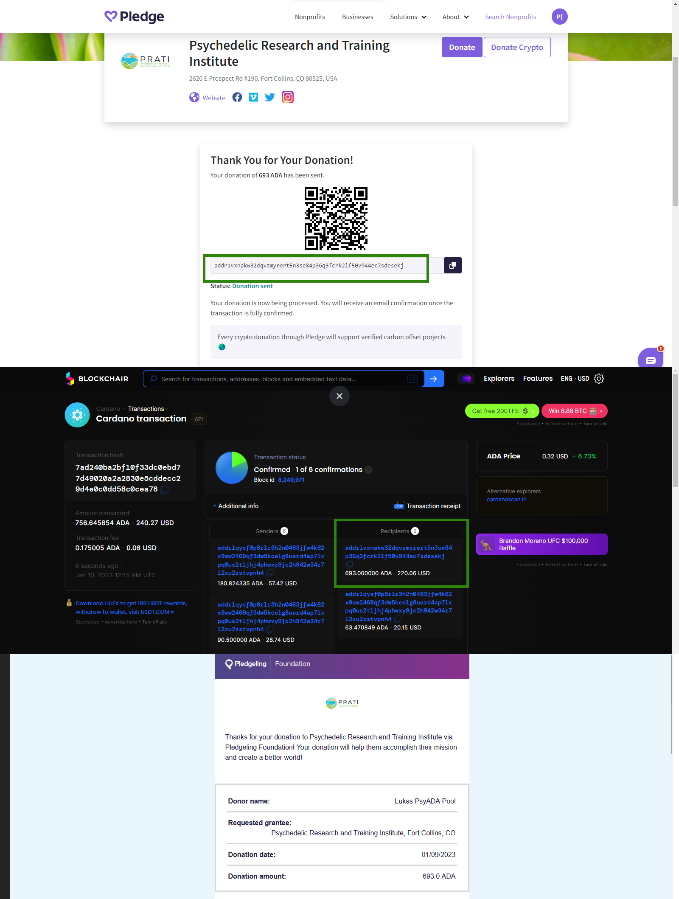
Task: Click 'Lukas PsyADA Pool' donor name
Action: (x=425, y=801)
